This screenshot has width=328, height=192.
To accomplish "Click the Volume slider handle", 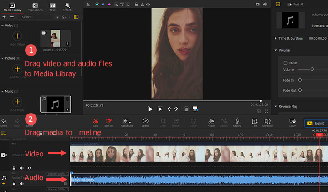I will (312, 69).
